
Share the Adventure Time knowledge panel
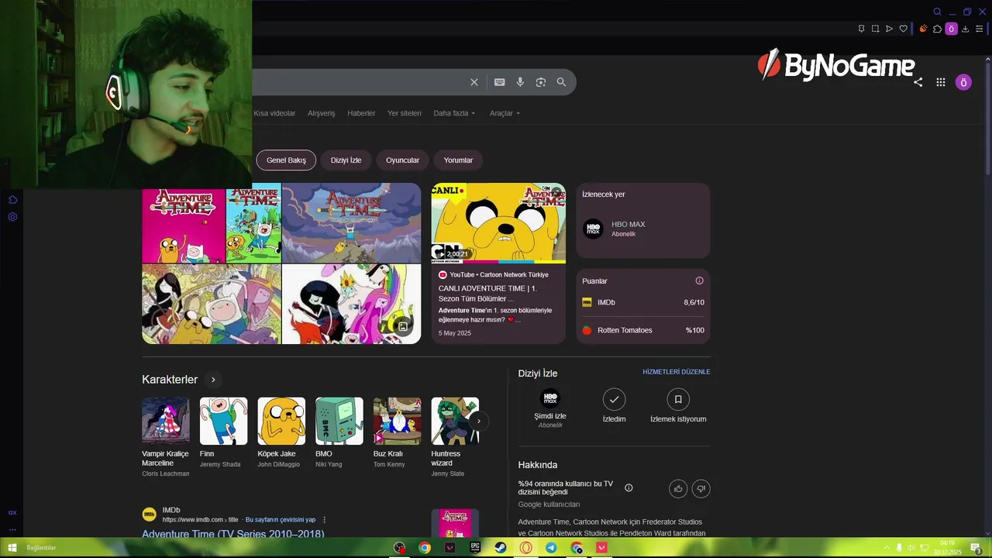pos(918,82)
